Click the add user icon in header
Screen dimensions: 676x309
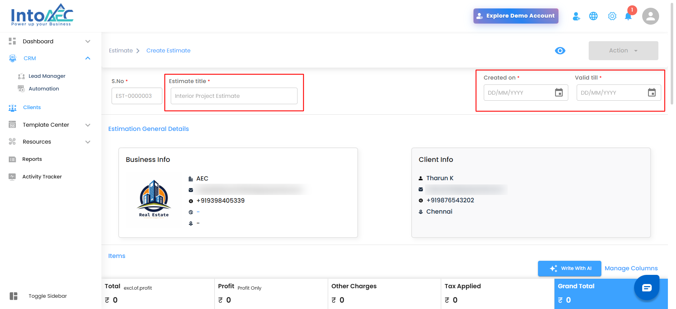tap(576, 16)
